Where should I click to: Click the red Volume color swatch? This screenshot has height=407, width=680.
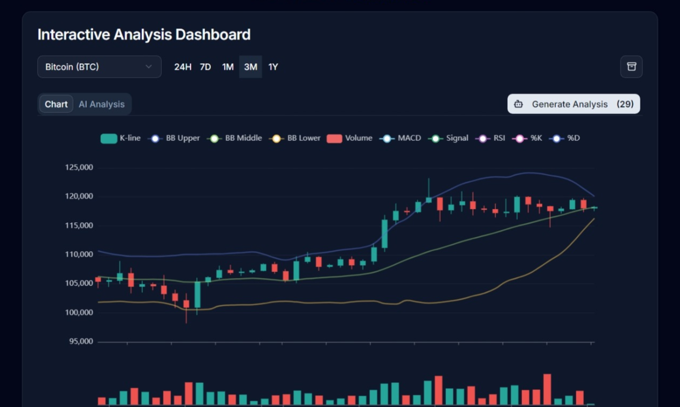click(334, 139)
